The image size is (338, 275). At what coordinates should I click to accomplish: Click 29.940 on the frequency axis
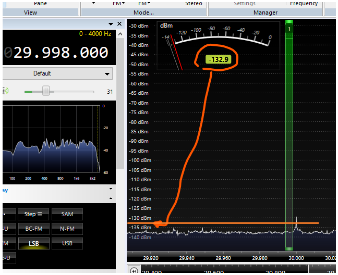[187, 258]
